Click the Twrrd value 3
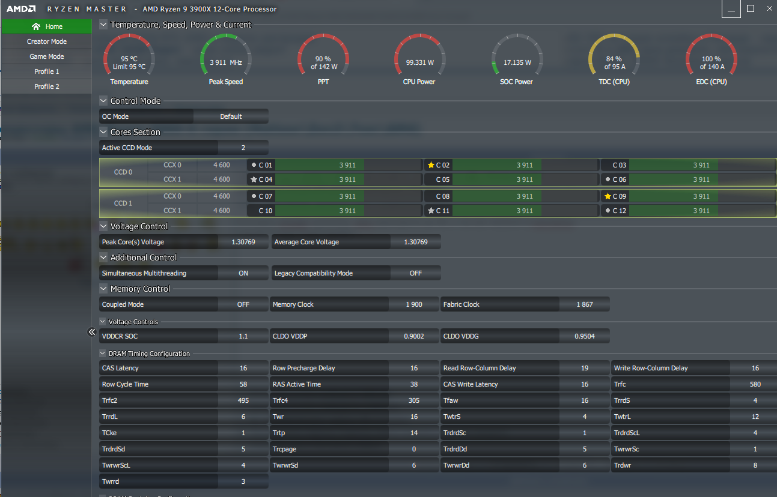This screenshot has height=497, width=777. tap(243, 481)
